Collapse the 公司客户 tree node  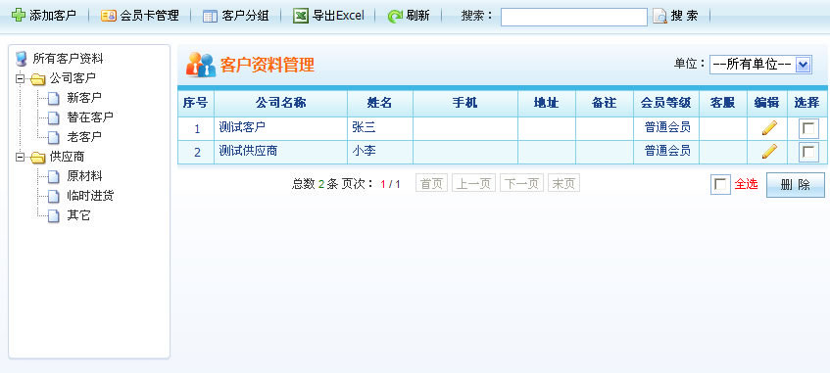pyautogui.click(x=21, y=79)
